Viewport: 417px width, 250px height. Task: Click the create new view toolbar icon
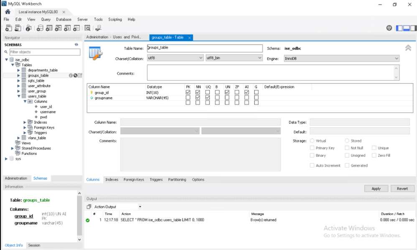click(58, 28)
